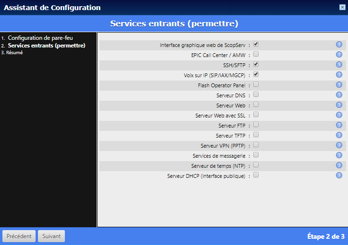
Task: Open help icon for EPIC Call Center / AMW
Action: (339, 55)
